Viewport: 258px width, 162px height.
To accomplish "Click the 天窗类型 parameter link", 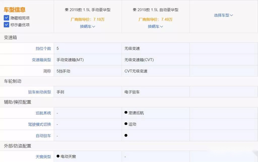I will point(43,157).
